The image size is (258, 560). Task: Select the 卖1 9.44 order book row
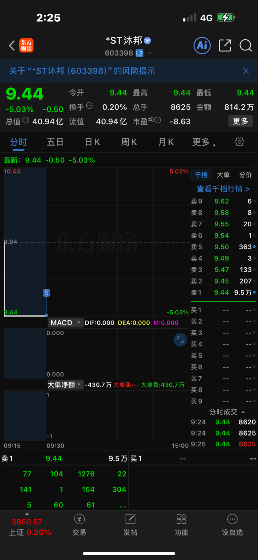[223, 293]
